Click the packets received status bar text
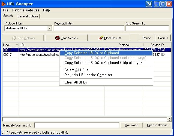 [35, 132]
